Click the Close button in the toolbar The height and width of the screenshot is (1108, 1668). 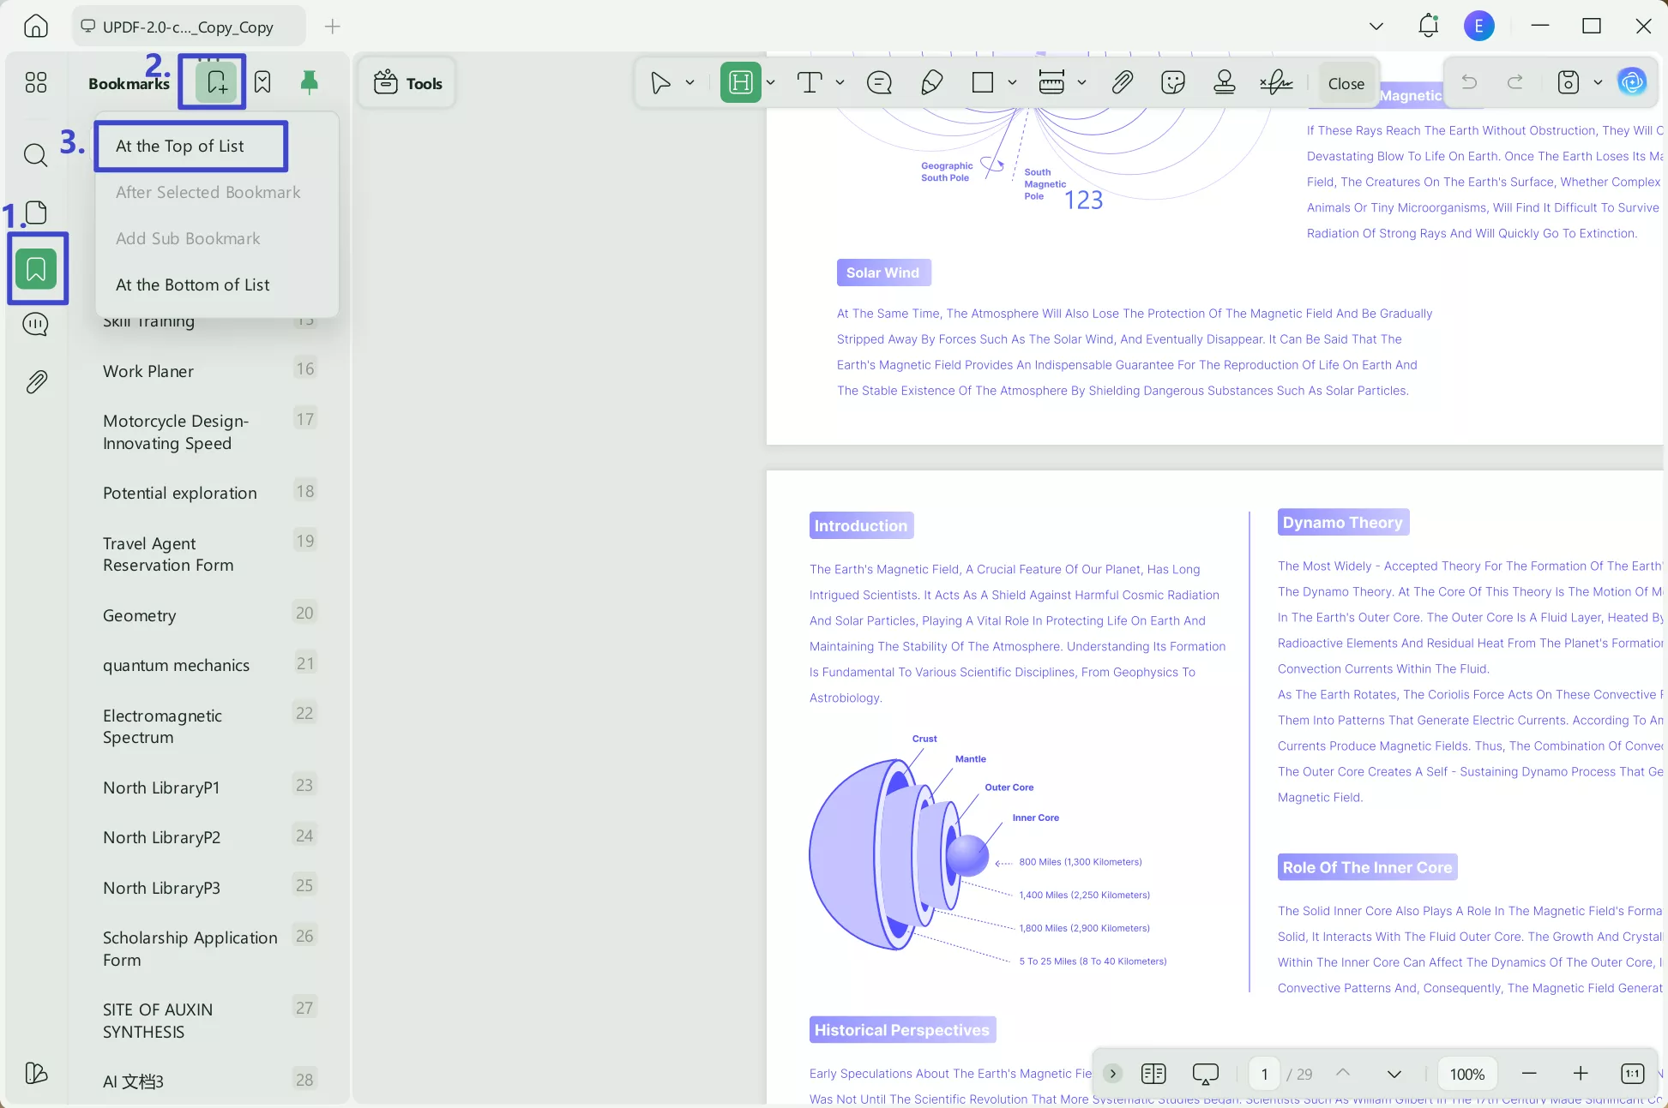(x=1345, y=82)
